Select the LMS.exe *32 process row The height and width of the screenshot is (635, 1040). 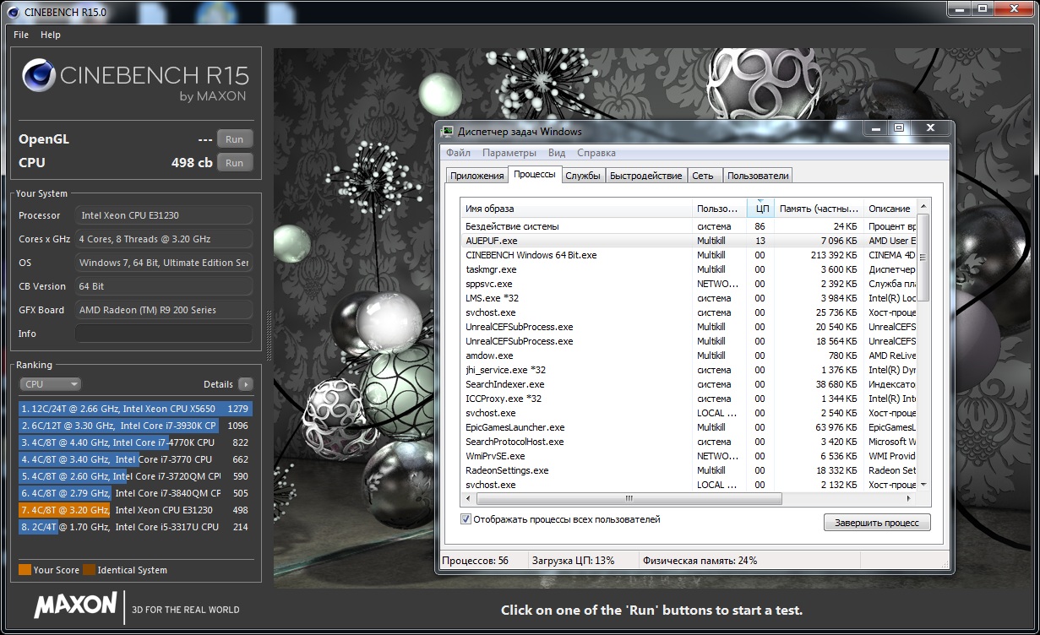tap(689, 298)
